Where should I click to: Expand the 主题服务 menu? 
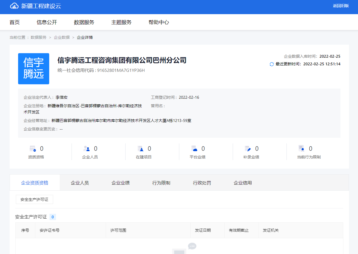pos(121,22)
